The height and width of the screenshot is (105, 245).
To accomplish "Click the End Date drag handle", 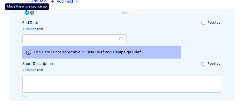I will [x=14, y=38].
